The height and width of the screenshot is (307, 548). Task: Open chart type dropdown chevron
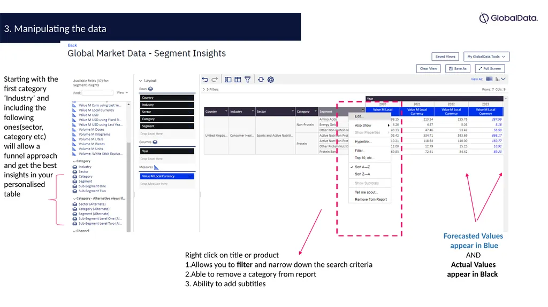pyautogui.click(x=504, y=79)
